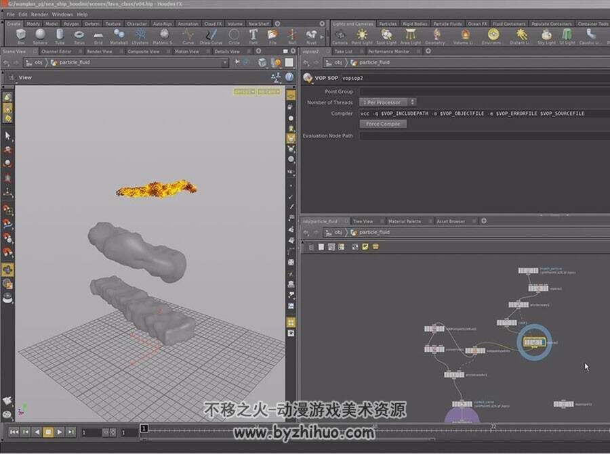Add a Geometry Light
This screenshot has height=454, width=610.
click(x=435, y=37)
